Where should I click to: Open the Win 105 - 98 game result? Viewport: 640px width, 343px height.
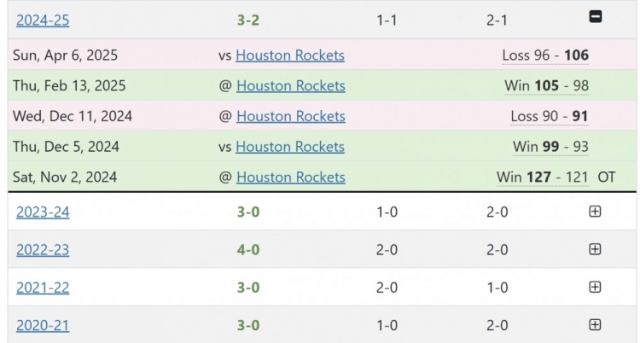546,85
